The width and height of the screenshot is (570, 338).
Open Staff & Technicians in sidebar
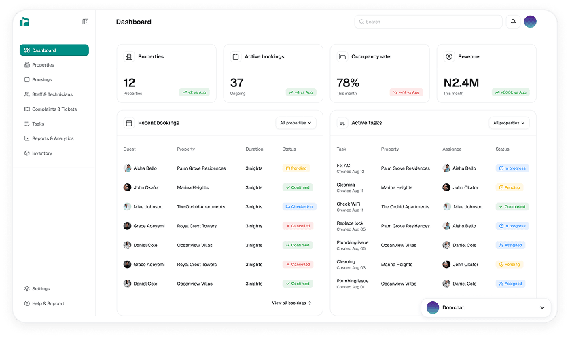point(48,94)
